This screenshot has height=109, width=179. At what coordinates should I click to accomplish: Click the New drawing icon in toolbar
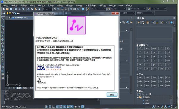click(x=4, y=9)
